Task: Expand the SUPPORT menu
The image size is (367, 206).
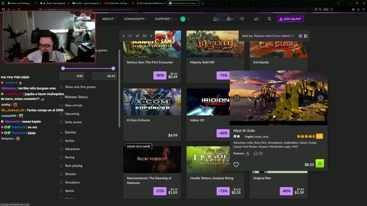Action: (163, 19)
